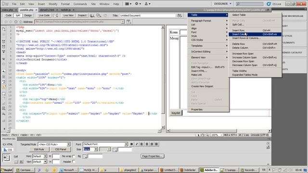
Task: Open the Paragraph Format submenu
Action: (x=208, y=21)
